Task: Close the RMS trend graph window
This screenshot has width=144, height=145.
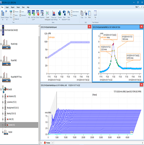Action: 141,27
